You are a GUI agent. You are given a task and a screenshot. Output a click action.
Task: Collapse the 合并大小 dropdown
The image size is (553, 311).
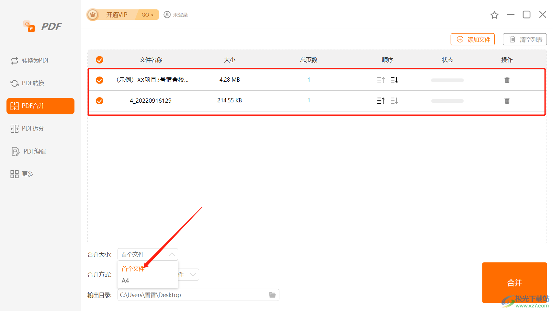click(172, 255)
